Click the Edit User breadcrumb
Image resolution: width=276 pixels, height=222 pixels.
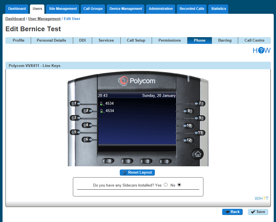pyautogui.click(x=72, y=19)
